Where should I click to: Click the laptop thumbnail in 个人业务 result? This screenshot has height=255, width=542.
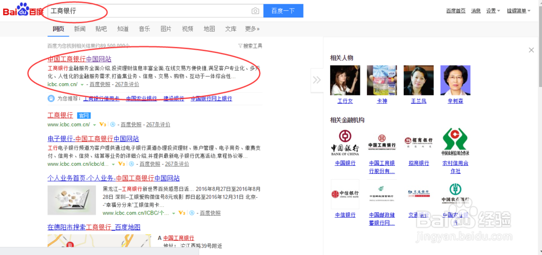click(x=72, y=200)
